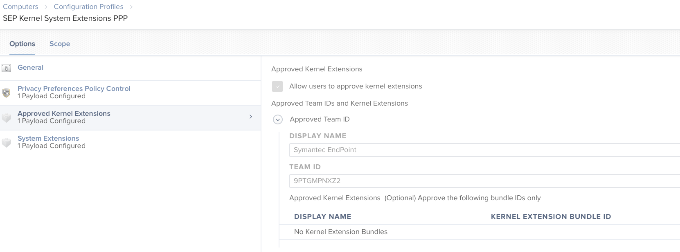Click the Privacy Preferences shield icon
This screenshot has width=680, height=252.
pos(6,93)
